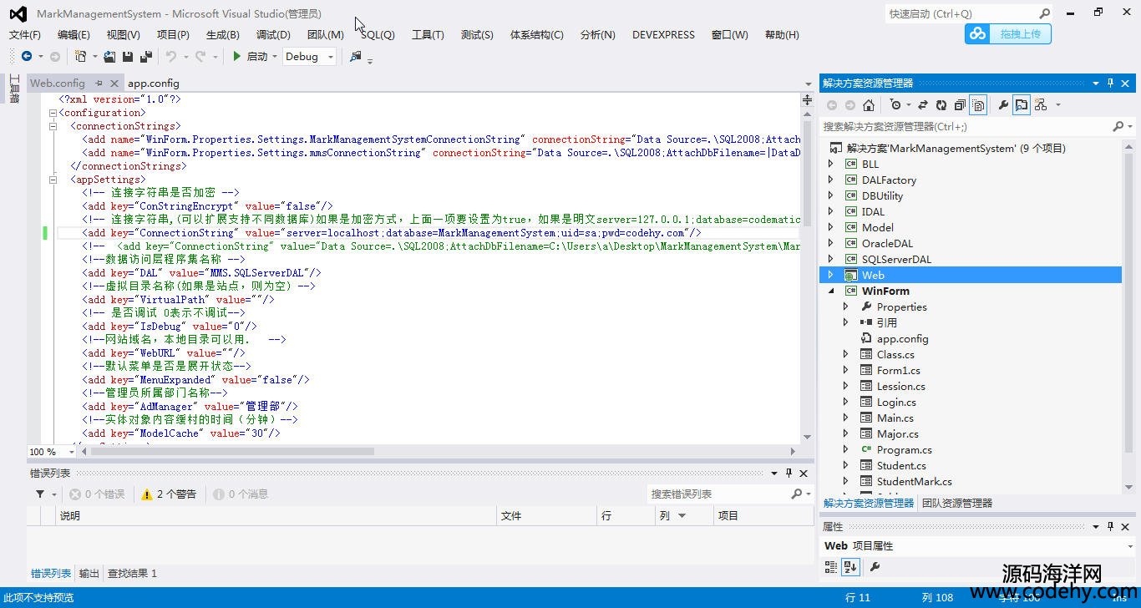Collapse the WinForm project node
The image size is (1141, 608).
click(x=830, y=291)
